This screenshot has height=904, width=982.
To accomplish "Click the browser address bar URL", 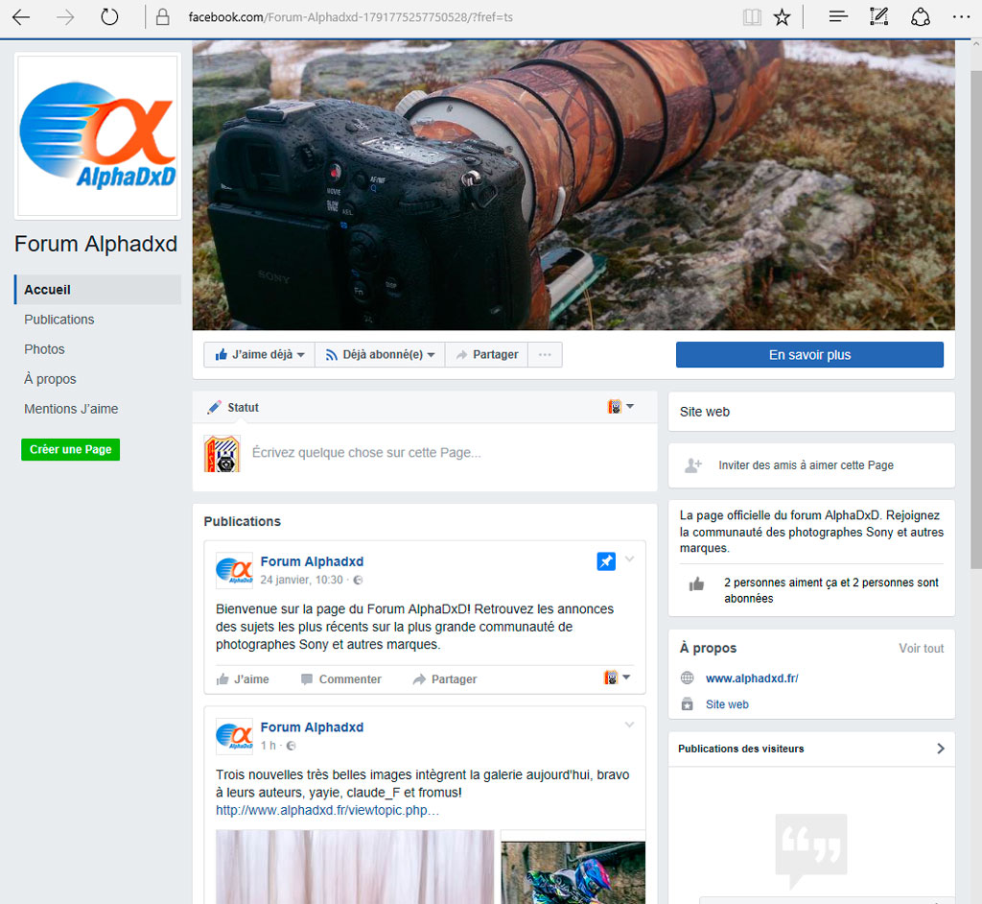I will [x=351, y=17].
